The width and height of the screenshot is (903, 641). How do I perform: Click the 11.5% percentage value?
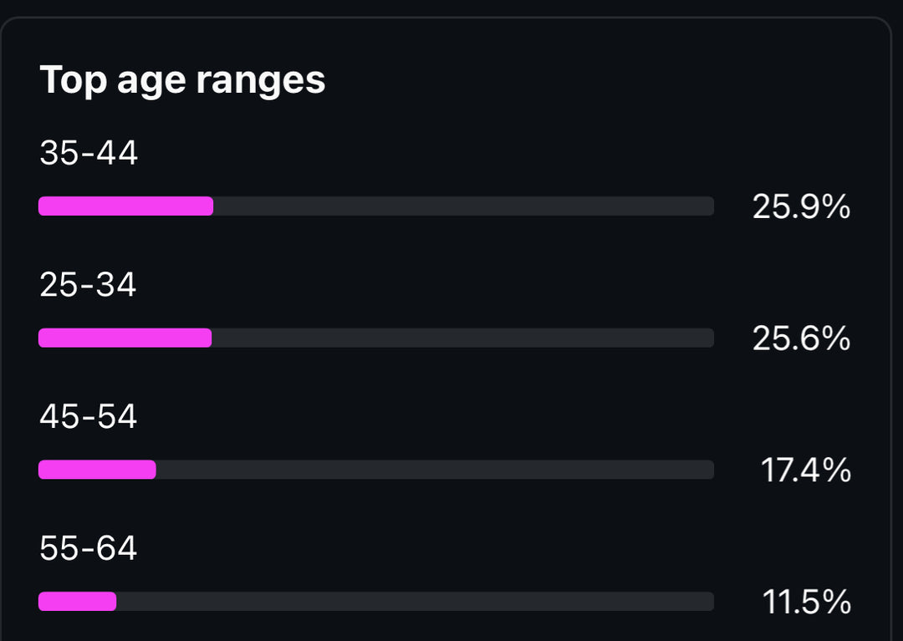806,603
